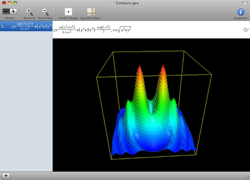Click the window resize grip corner
This screenshot has width=250, height=180.
247,177
